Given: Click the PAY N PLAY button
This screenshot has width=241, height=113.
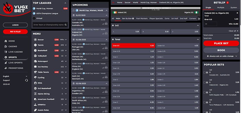Looking at the screenshot, I should pyautogui.click(x=15, y=32).
